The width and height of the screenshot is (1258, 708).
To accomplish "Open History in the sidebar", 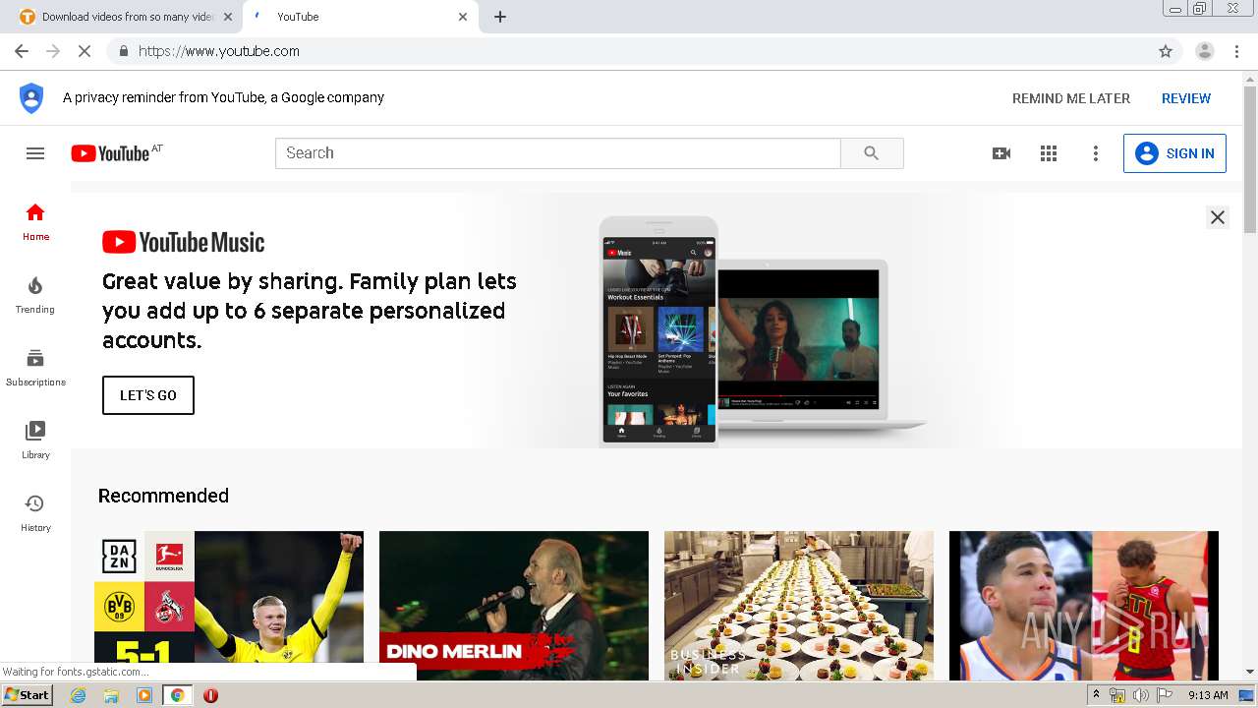I will [35, 513].
